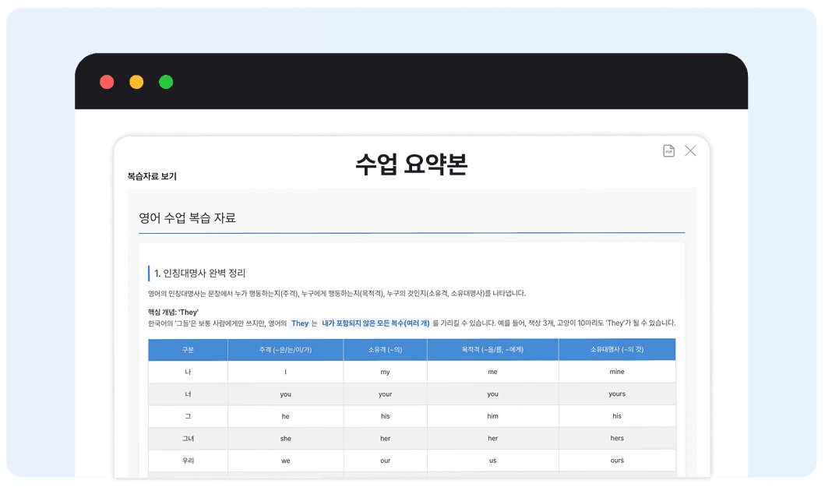Click the 수업 요약본 title
Viewport: 839px width, 498px height.
point(411,164)
